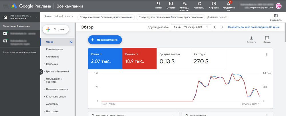The height and width of the screenshot is (116, 286).
Task: Select the Ср. цена за клик metric card
Action: (174, 59)
